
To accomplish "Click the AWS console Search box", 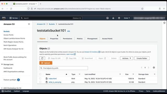I will point(51,18).
